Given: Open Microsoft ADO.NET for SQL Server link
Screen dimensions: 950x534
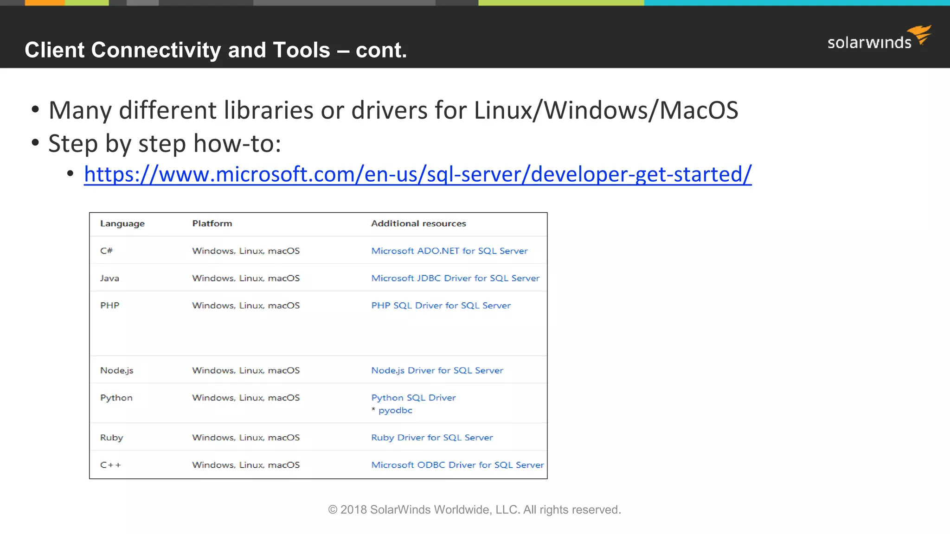Looking at the screenshot, I should (x=449, y=251).
